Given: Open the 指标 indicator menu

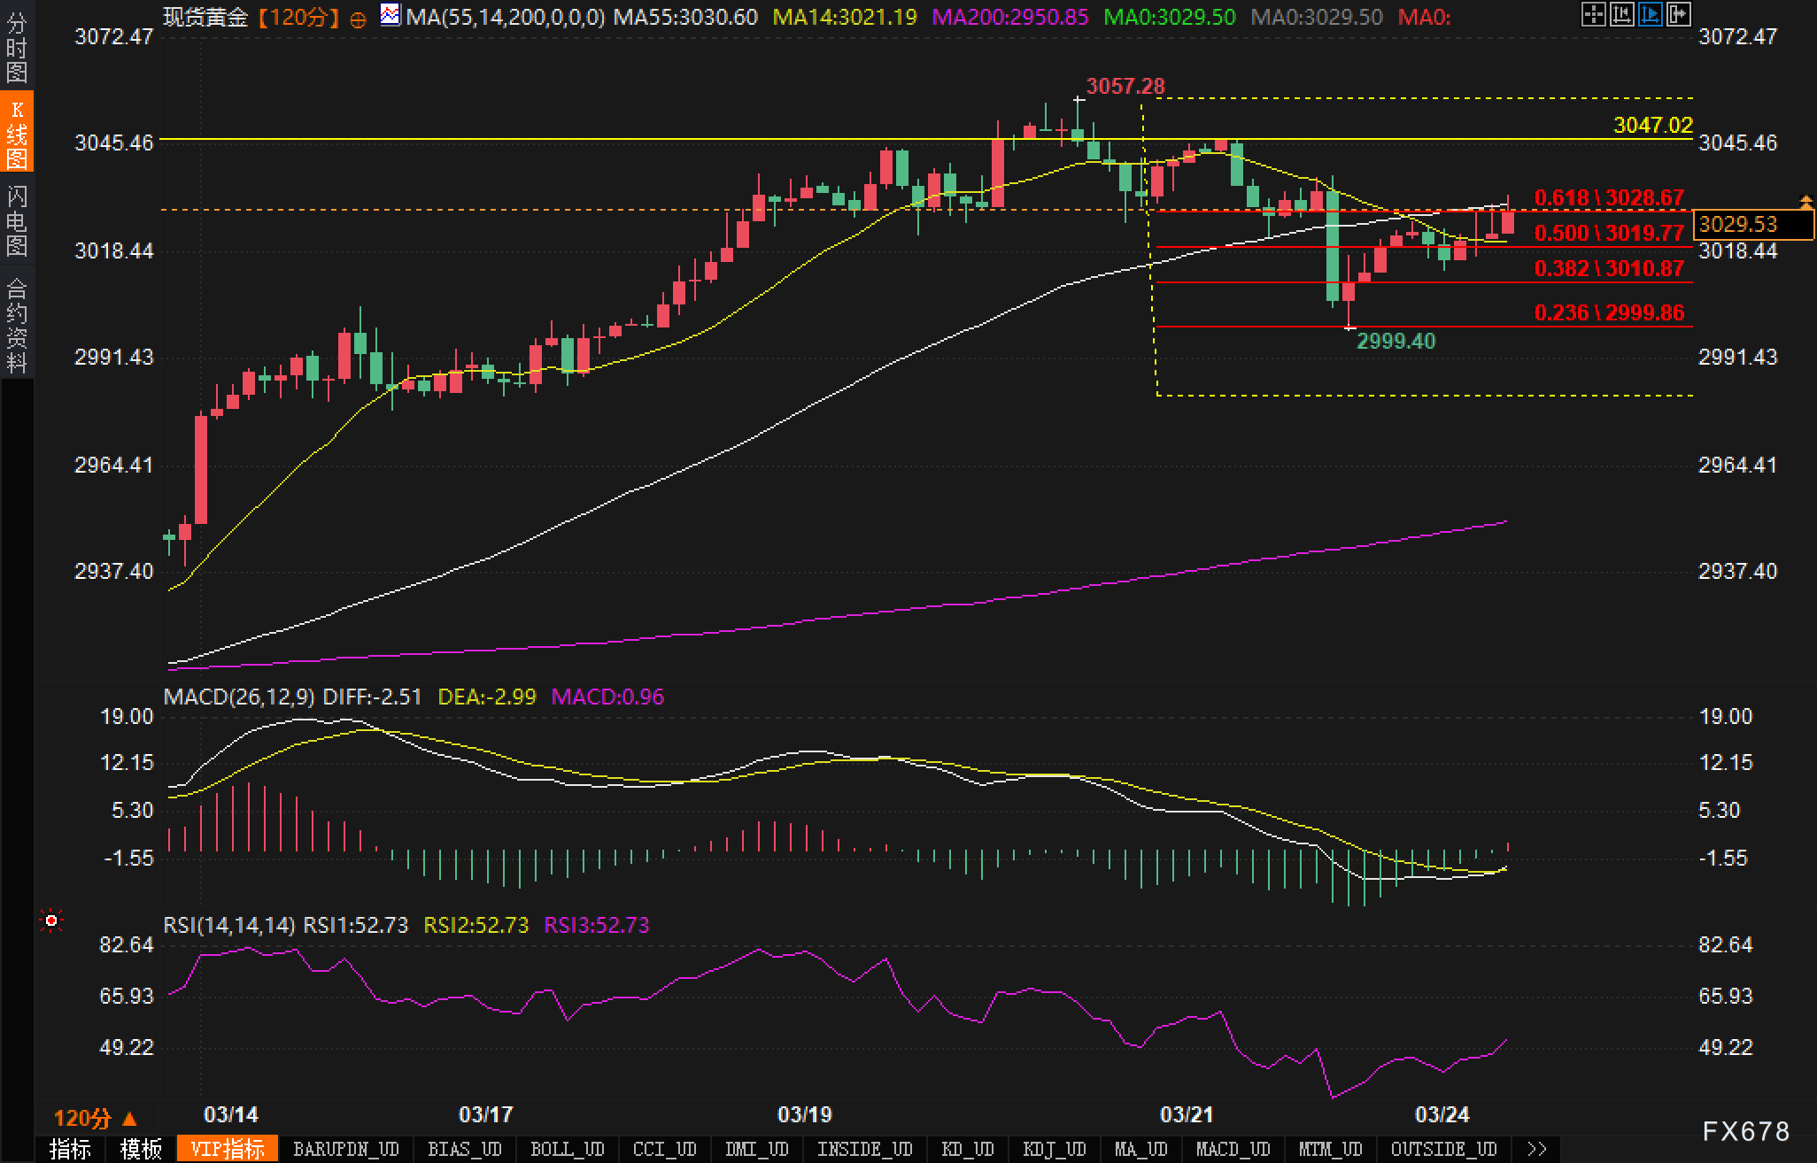Looking at the screenshot, I should point(71,1149).
